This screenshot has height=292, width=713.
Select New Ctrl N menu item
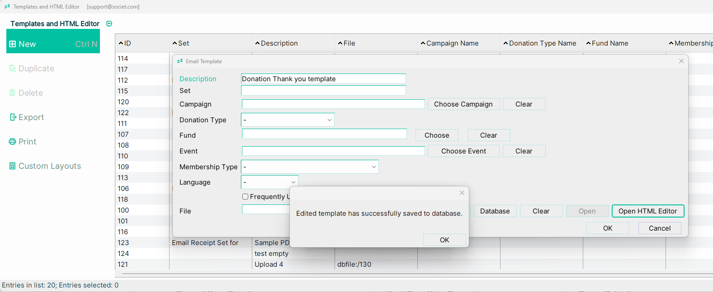coord(53,41)
